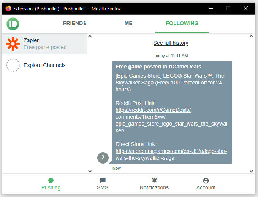
Task: Click the 'Reddit Post Link:' label
Action: pos(136,103)
